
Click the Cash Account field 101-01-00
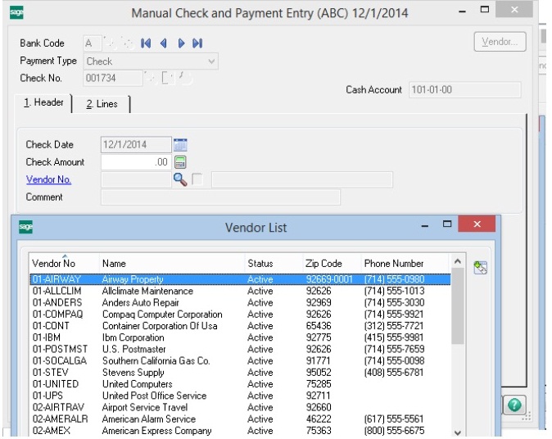[x=464, y=90]
